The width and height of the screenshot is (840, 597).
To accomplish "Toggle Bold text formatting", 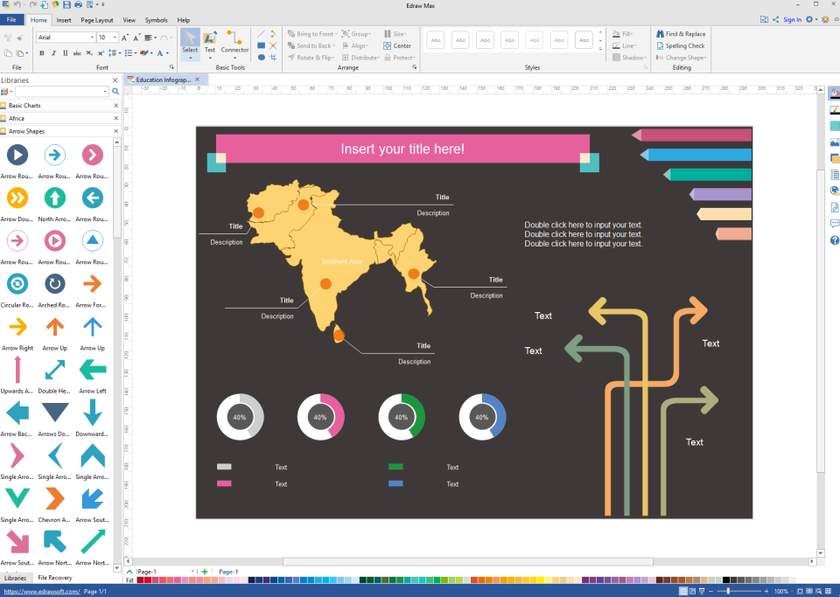I will click(x=42, y=53).
